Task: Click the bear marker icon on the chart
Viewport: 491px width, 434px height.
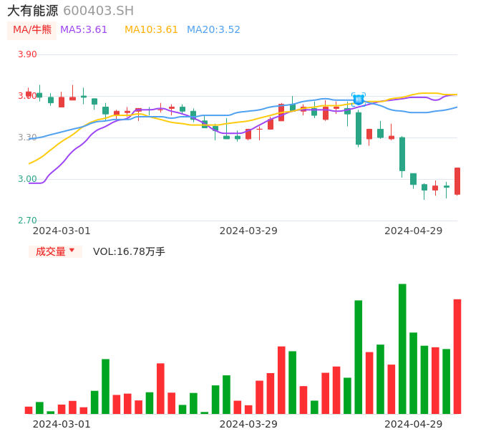Action: click(359, 100)
